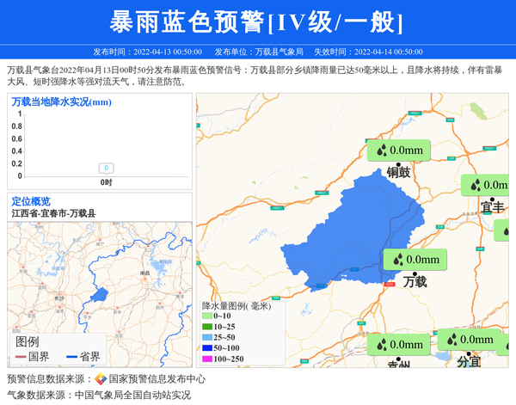Click the blue Wanzai location on the overview minimap
Viewport: 516px width, 405px height.
101,295
